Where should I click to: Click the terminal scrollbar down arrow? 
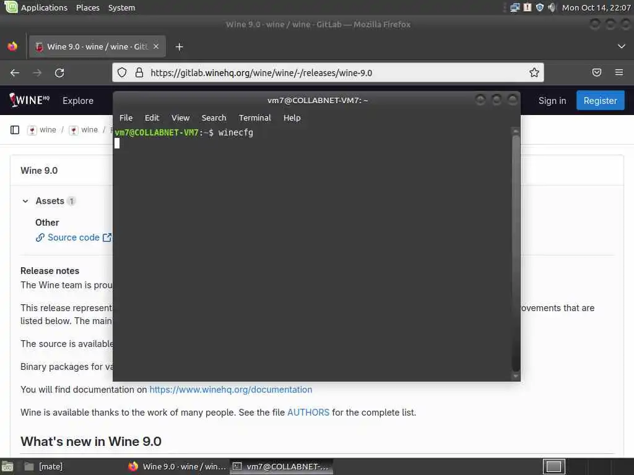(x=516, y=377)
